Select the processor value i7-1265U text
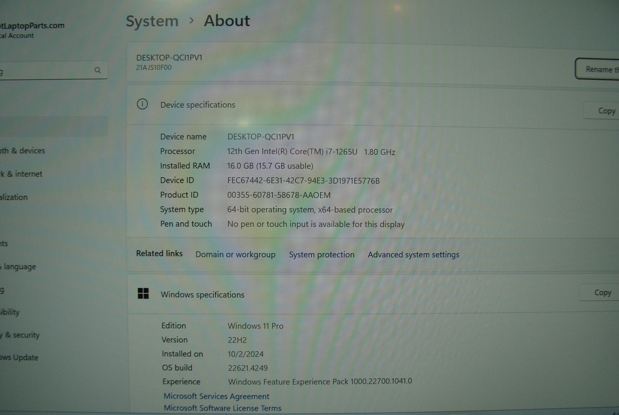This screenshot has height=415, width=619. (311, 152)
